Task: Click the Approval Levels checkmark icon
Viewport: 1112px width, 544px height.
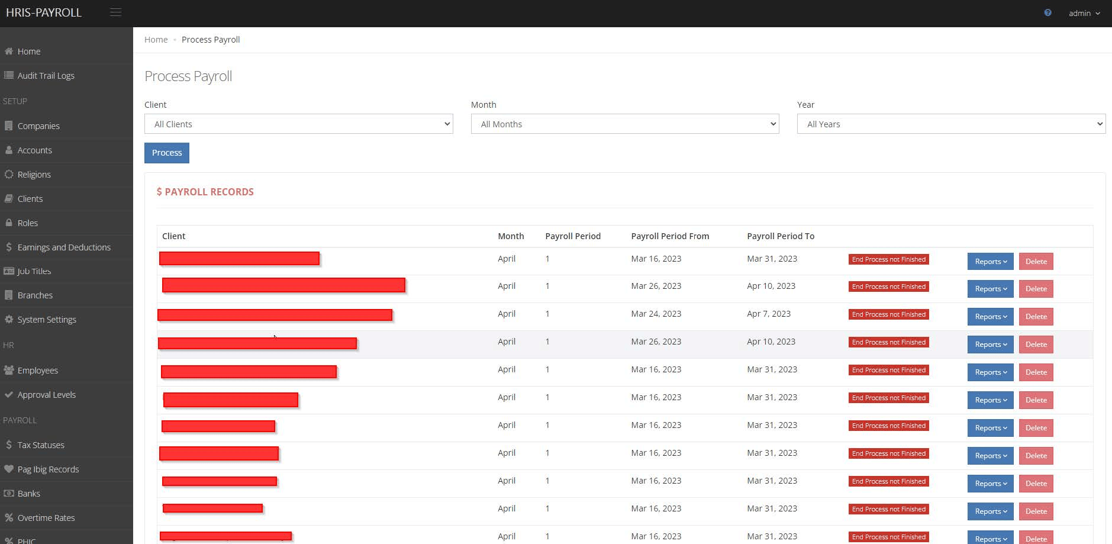Action: 9,394
